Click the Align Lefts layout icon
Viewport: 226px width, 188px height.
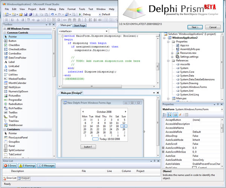(x=13, y=20)
